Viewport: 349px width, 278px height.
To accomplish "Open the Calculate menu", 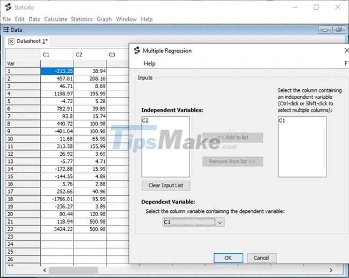I will pos(56,19).
